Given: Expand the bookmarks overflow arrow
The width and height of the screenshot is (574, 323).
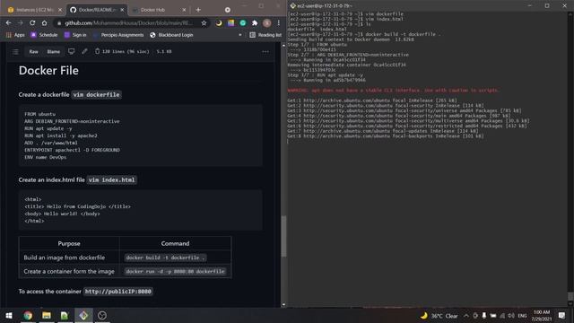Looking at the screenshot, I should tap(240, 35).
